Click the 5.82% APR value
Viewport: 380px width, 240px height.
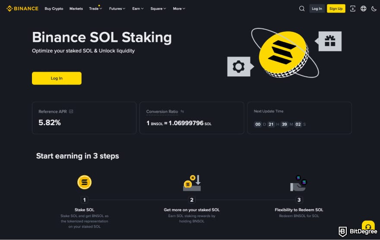click(50, 123)
